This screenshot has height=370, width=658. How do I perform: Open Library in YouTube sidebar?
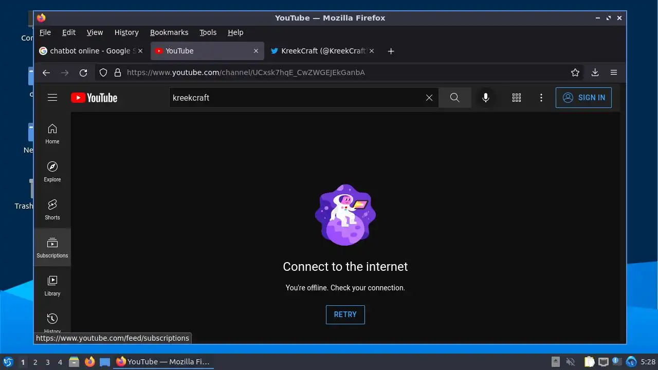coord(52,286)
